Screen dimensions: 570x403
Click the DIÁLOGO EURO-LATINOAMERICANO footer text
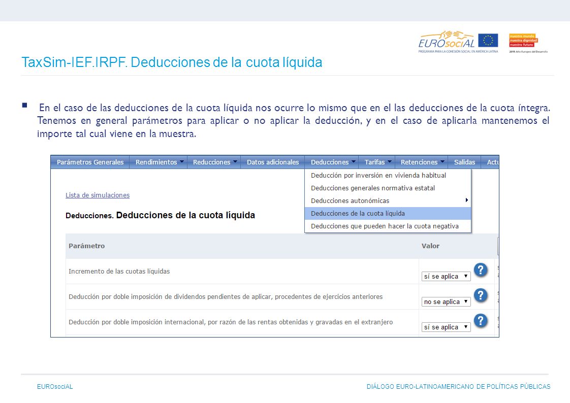pos(458,387)
